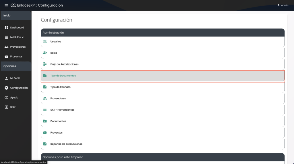
Task: Click the Documentos folder icon in list
Action: coord(45,121)
